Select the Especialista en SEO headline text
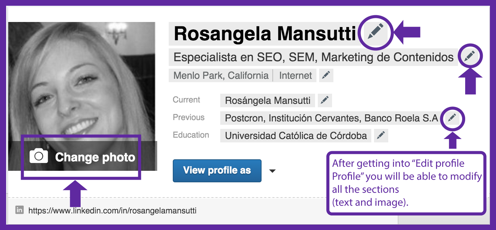Viewport: 496px width, 230px height. click(x=313, y=57)
